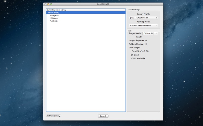
Task: Click the Current Aperture Library column header
Action: pos(86,10)
